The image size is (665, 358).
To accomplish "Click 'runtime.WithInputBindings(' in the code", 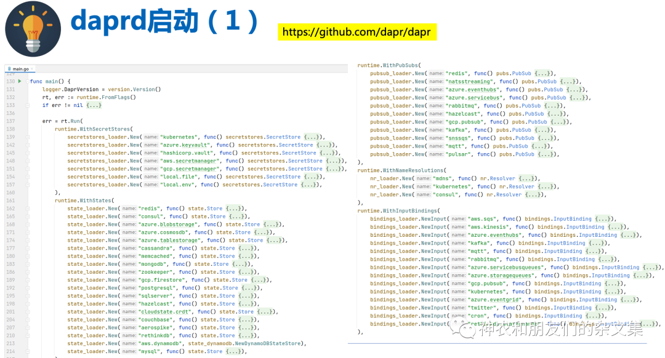I will 398,210.
